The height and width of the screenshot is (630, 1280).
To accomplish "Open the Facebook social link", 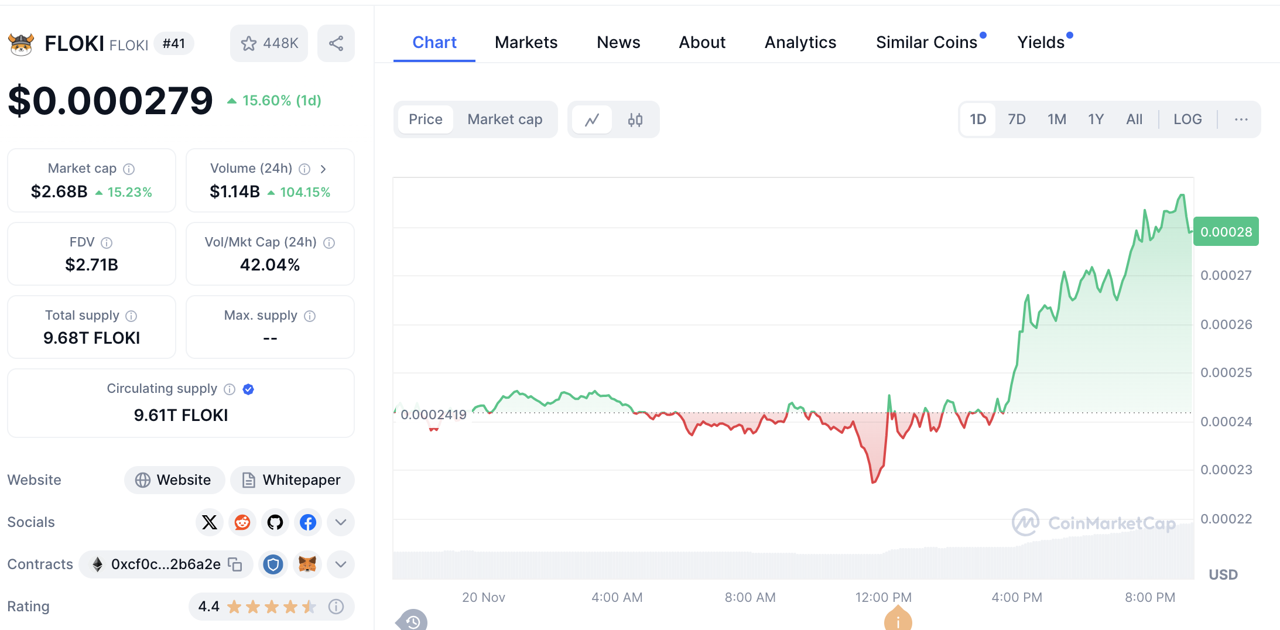I will pyautogui.click(x=308, y=522).
